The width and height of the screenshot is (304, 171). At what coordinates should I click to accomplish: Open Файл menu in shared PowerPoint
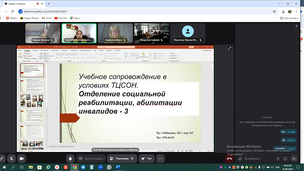tap(20, 51)
